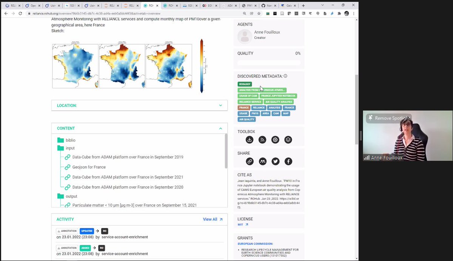The height and width of the screenshot is (261, 453).
Task: Switch to the ADA browser tab
Action: pos(230,6)
